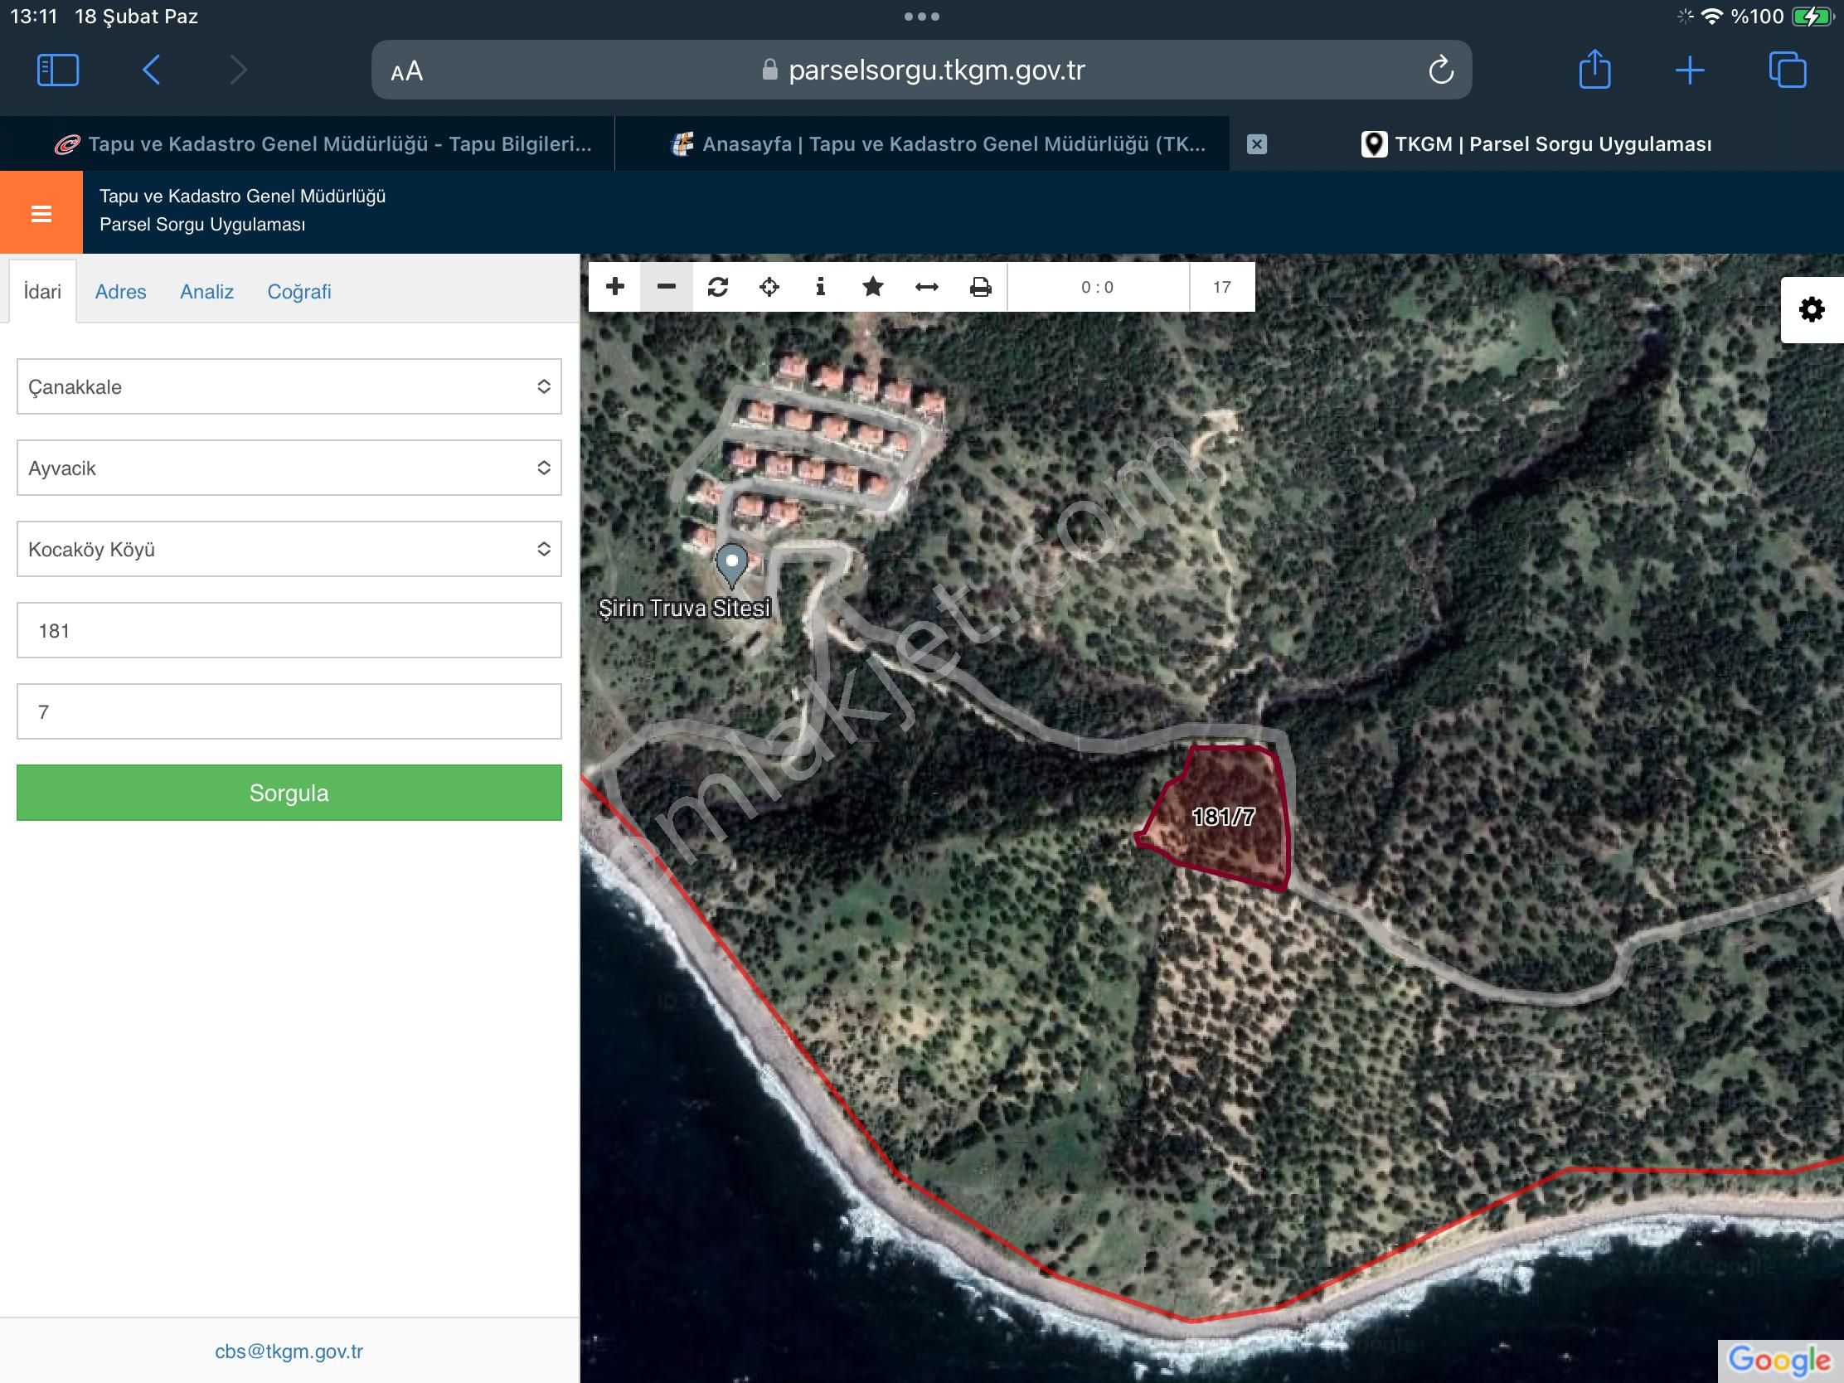Screen dimensions: 1844x1383
Task: Open map settings gear icon
Action: [1812, 310]
